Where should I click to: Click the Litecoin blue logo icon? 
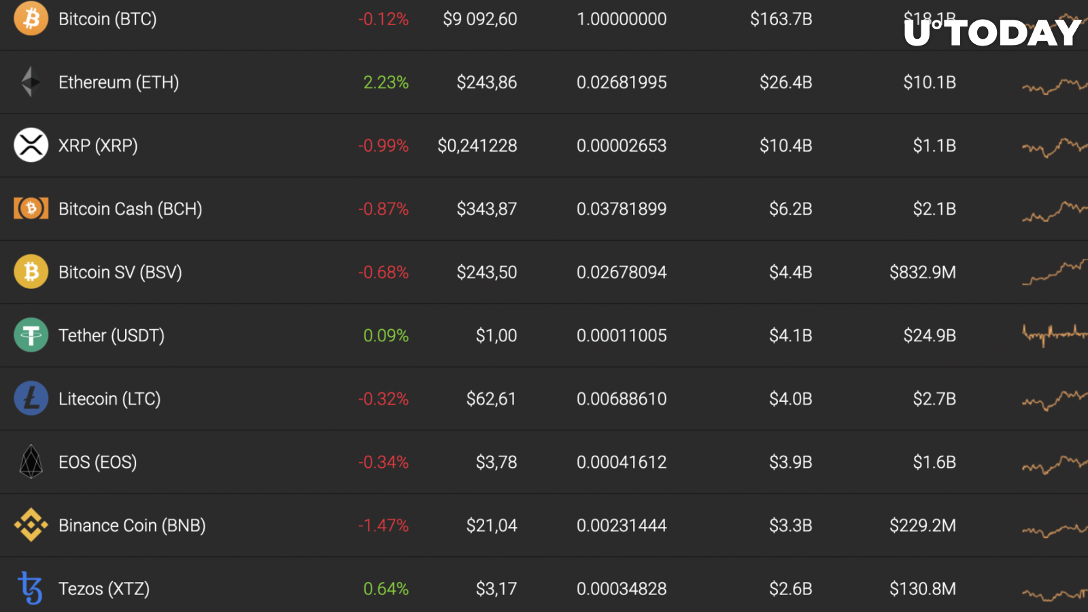pos(31,398)
